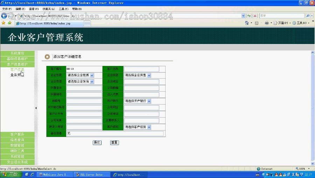Viewport: 315px width, 178px height.
Task: Select the localhost index.jsp browser tab
Action: point(49,23)
